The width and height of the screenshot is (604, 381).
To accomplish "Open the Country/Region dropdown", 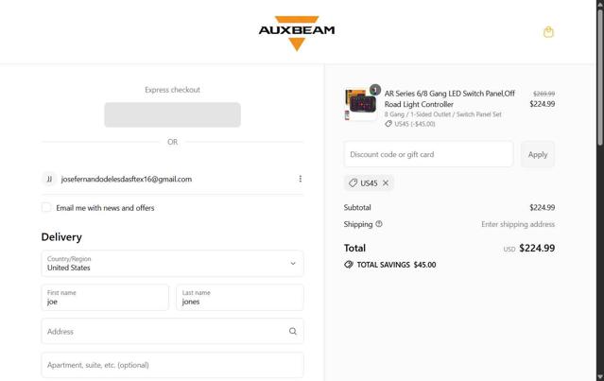I will pos(173,264).
